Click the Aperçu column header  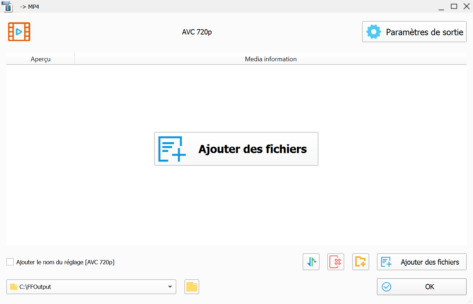40,59
